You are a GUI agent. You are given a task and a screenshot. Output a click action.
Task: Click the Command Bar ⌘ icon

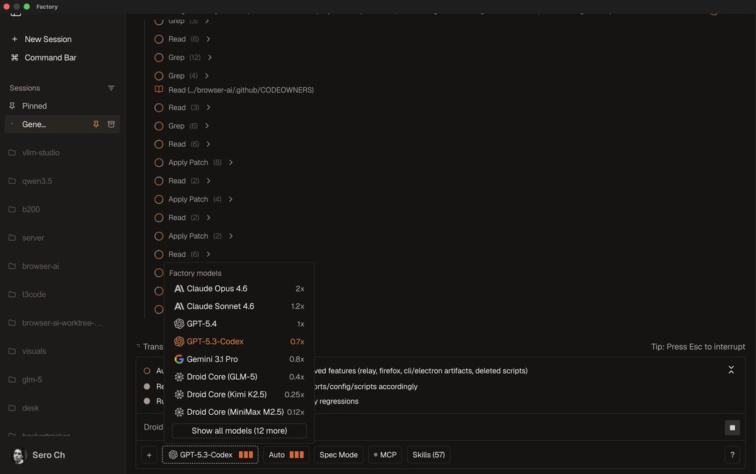pos(14,57)
